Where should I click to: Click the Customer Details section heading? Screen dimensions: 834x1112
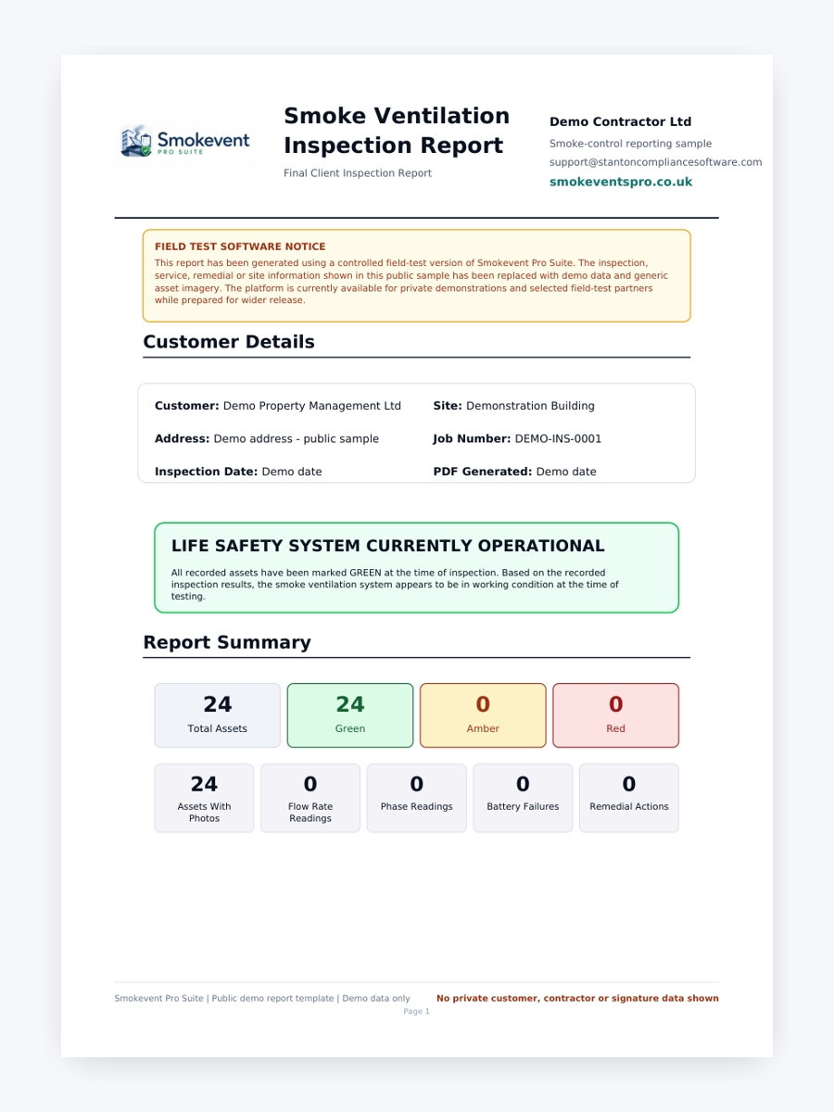[229, 342]
